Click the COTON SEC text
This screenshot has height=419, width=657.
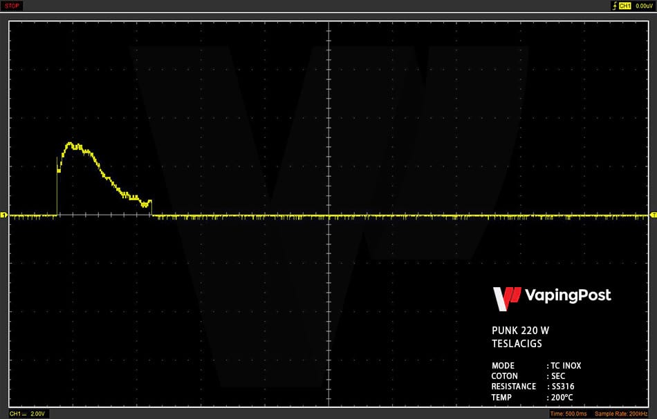pyautogui.click(x=528, y=376)
